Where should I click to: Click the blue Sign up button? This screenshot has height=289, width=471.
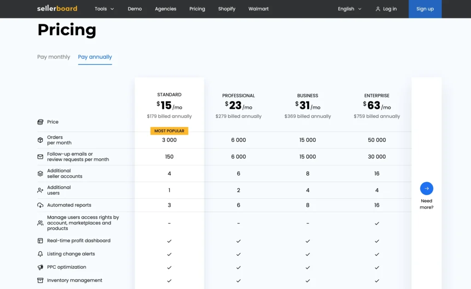point(425,9)
